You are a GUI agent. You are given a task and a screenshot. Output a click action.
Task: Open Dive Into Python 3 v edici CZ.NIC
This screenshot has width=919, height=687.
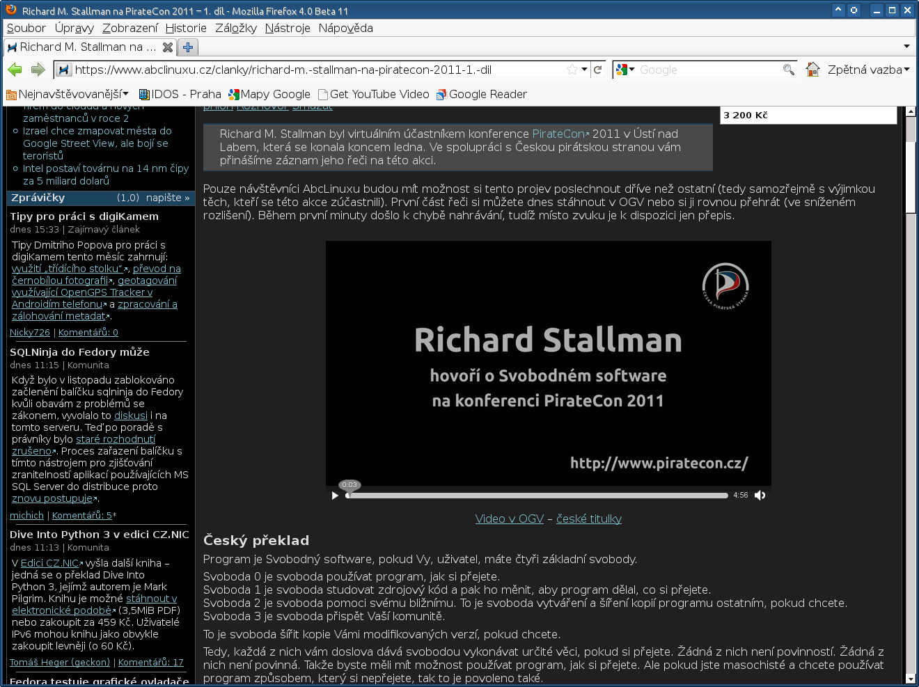tap(100, 535)
